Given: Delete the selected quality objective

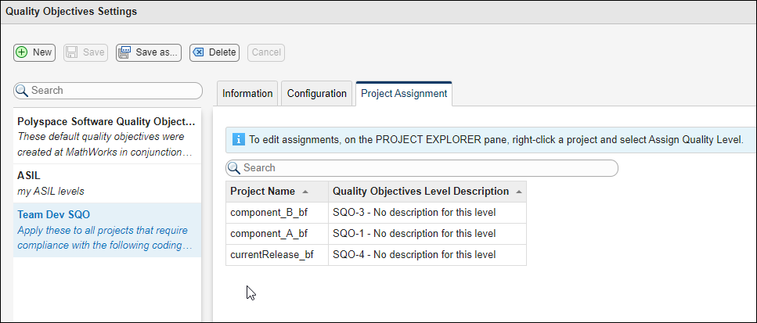Looking at the screenshot, I should click(x=214, y=52).
